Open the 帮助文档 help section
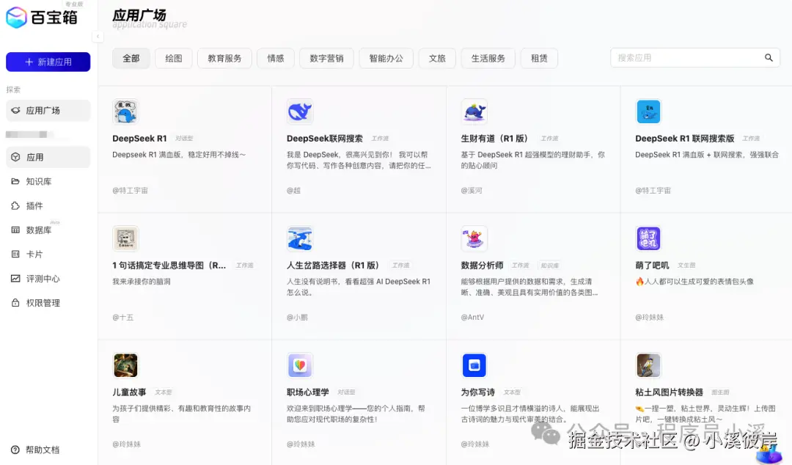 (38, 450)
